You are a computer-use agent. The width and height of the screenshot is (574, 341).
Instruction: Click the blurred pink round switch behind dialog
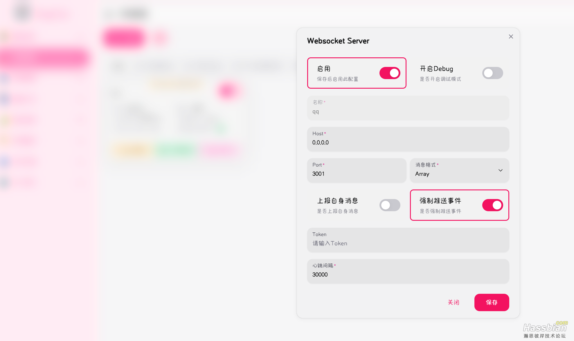227,91
